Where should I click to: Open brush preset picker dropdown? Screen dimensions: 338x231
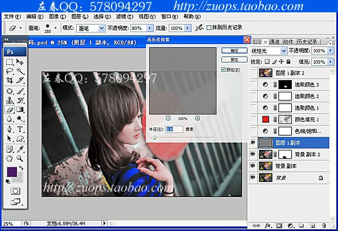pos(55,28)
